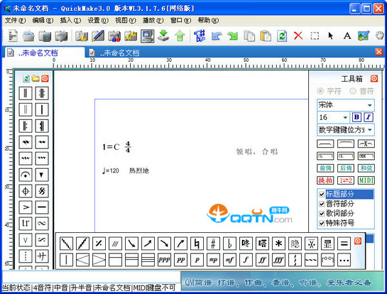Select the natural (♮) accidental symbol
The height and width of the screenshot is (294, 387).
(196, 244)
